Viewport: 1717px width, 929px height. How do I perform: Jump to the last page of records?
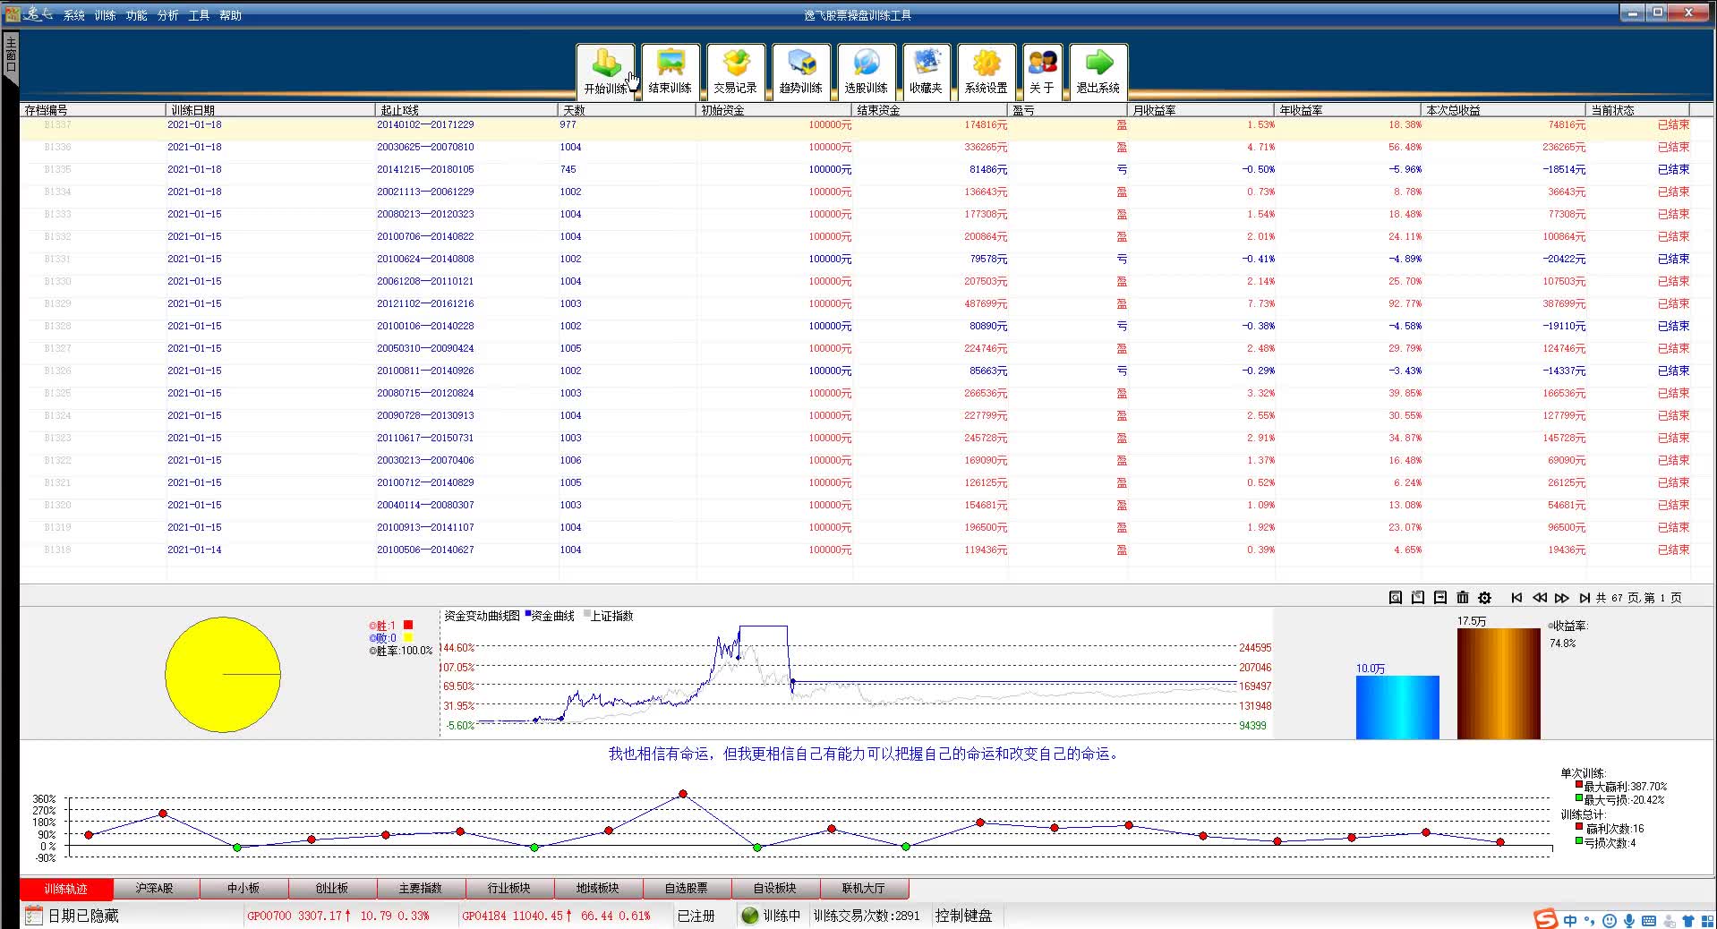1584,598
